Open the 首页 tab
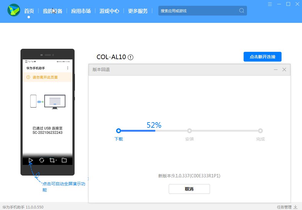Viewport: 302px width, 210px height. pos(29,11)
